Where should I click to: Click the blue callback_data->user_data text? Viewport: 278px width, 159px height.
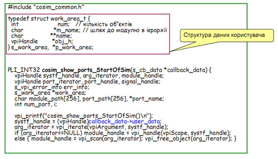(x=125, y=121)
